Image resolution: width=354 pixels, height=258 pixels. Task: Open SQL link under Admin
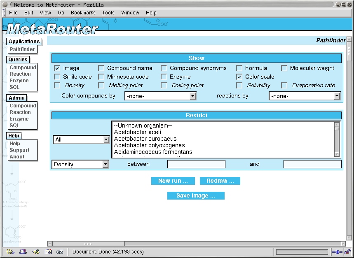point(14,125)
